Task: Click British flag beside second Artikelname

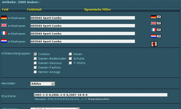Action: pos(4,25)
